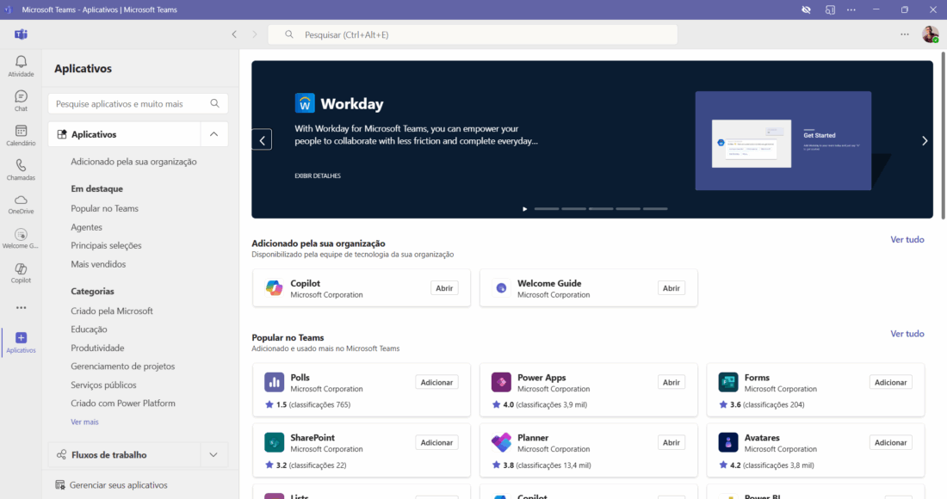
Task: Select Criado com Power Platform category
Action: click(122, 403)
